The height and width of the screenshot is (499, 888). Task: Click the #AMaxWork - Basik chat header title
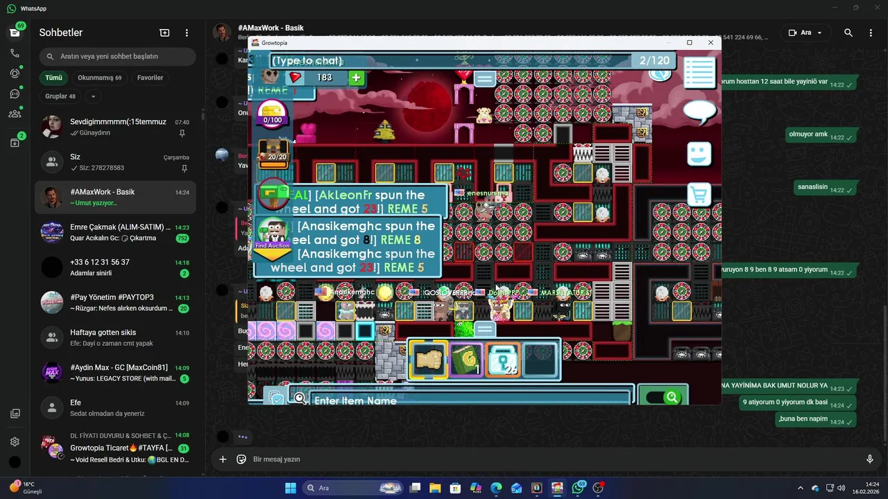click(271, 28)
